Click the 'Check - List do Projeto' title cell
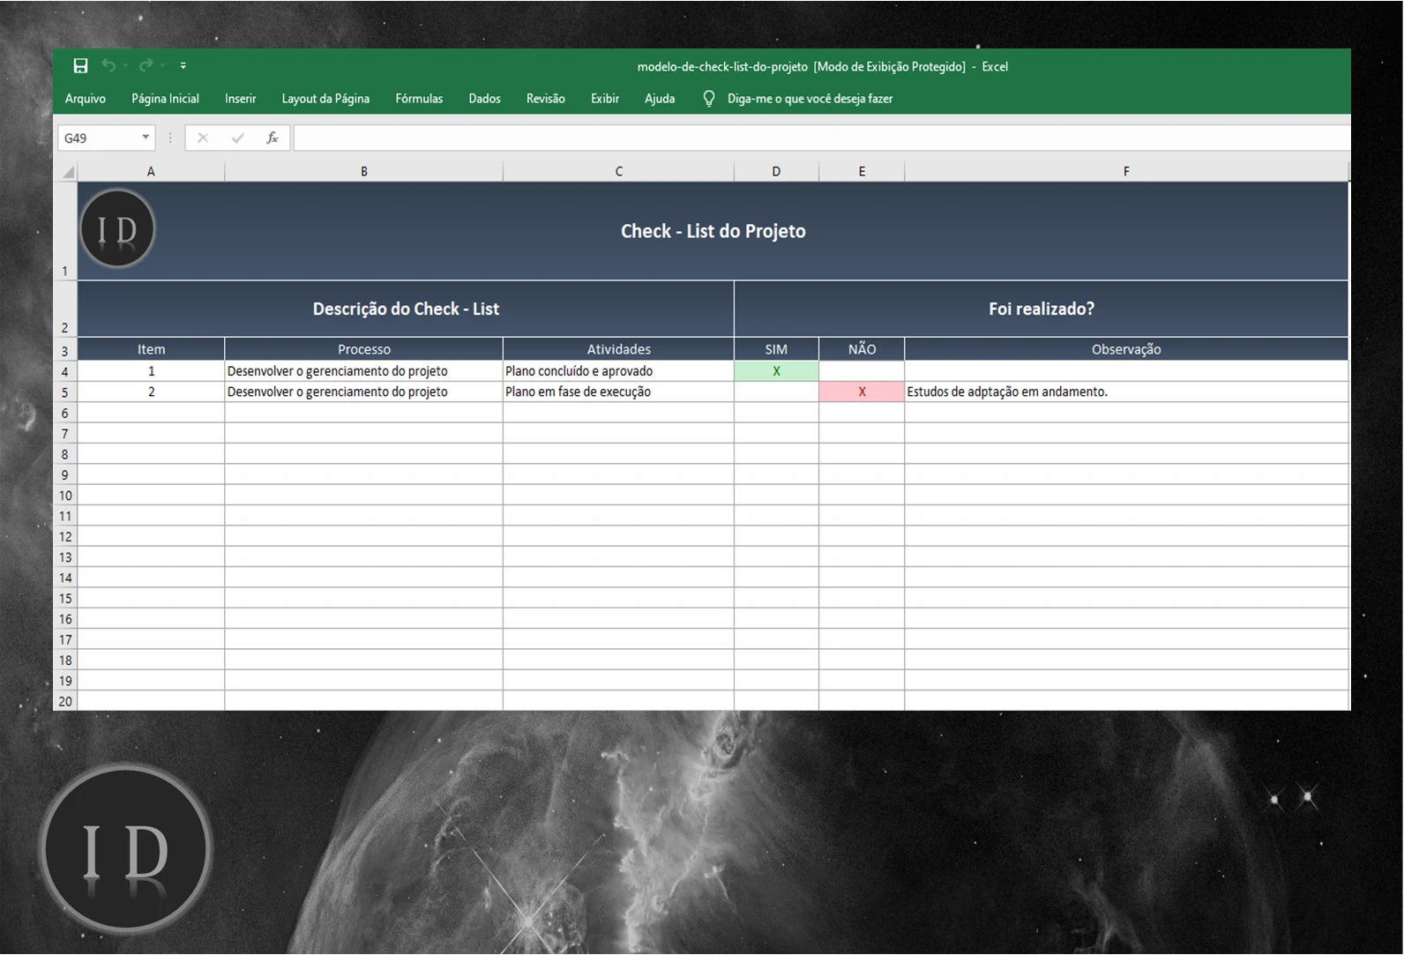Screen dimensions: 1404x955 point(713,231)
